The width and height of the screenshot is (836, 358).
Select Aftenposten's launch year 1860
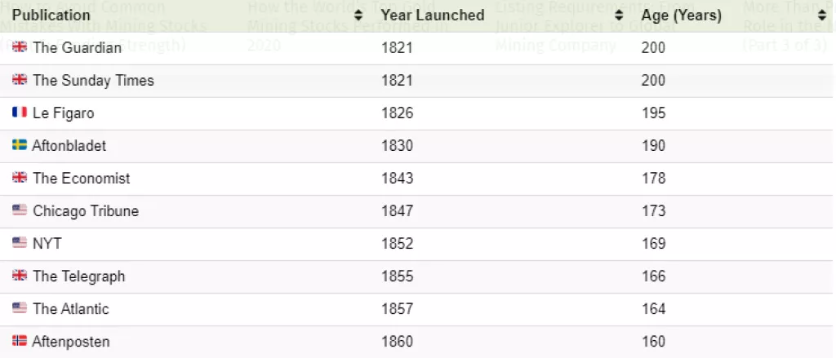397,341
